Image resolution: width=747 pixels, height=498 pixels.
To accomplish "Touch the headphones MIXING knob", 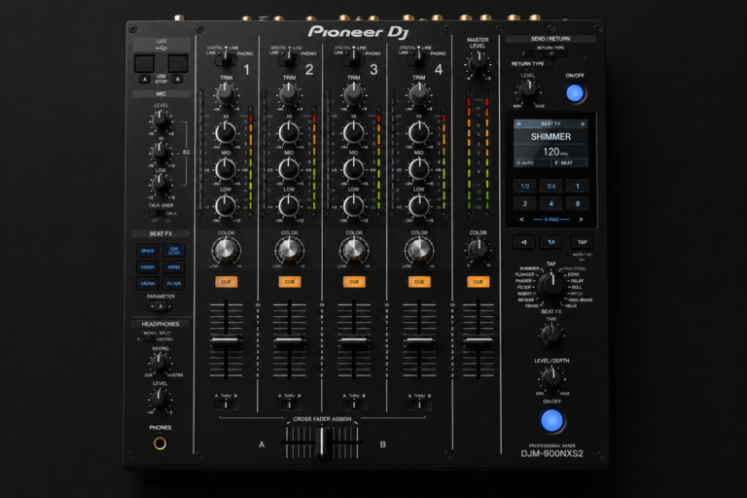I will 160,363.
